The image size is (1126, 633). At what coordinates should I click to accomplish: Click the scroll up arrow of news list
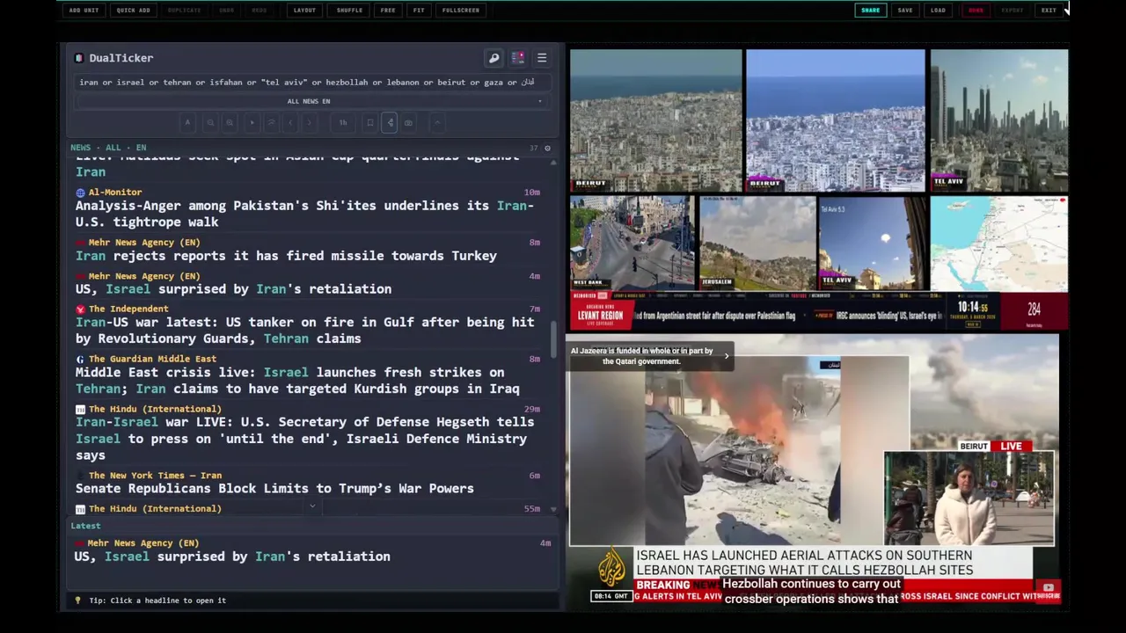pyautogui.click(x=553, y=162)
